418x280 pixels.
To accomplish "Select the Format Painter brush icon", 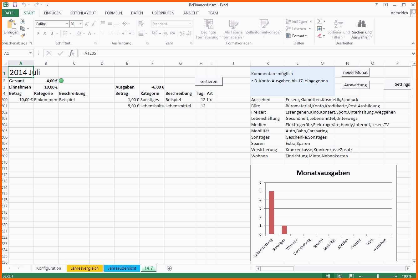I will click(23, 35).
